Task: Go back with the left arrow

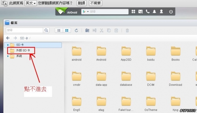Action: coord(8,38)
